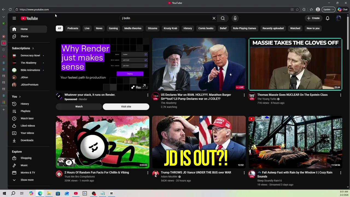This screenshot has height=197, width=350.
Task: Expand Show more in Explore
Action: (x=28, y=180)
